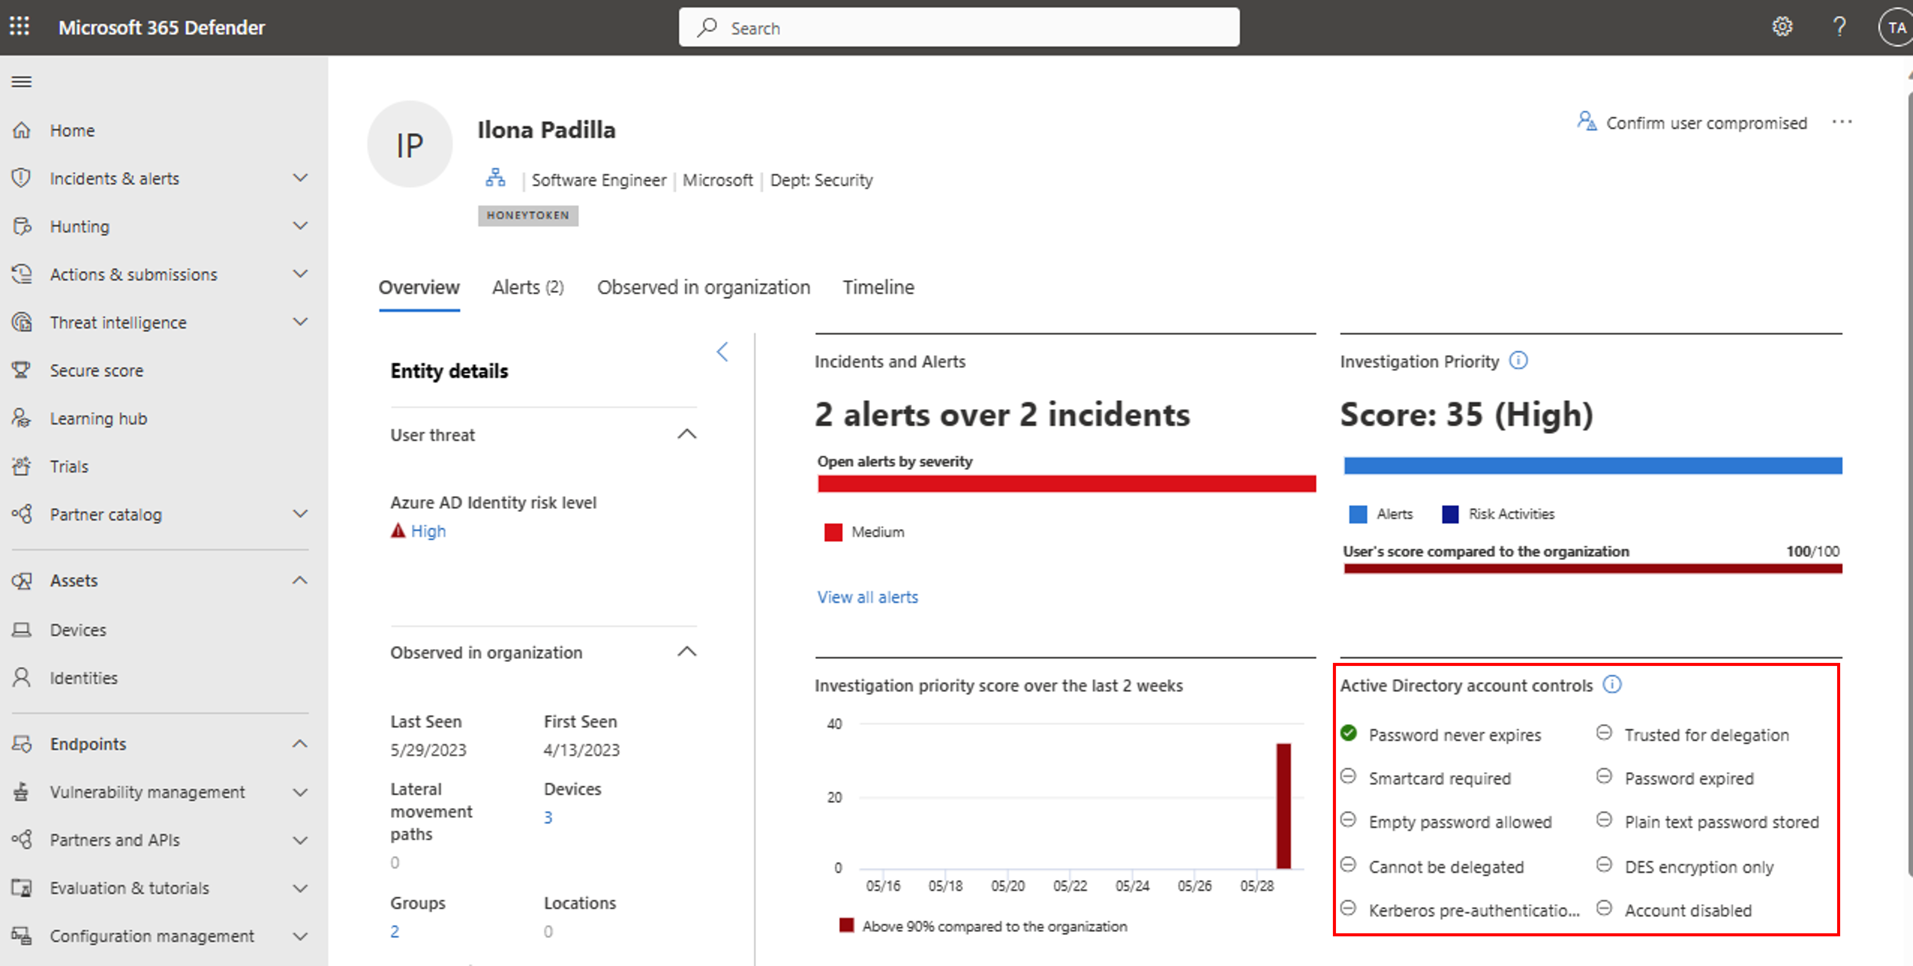The image size is (1913, 966).
Task: Open the Alerts (2) tab
Action: point(527,287)
